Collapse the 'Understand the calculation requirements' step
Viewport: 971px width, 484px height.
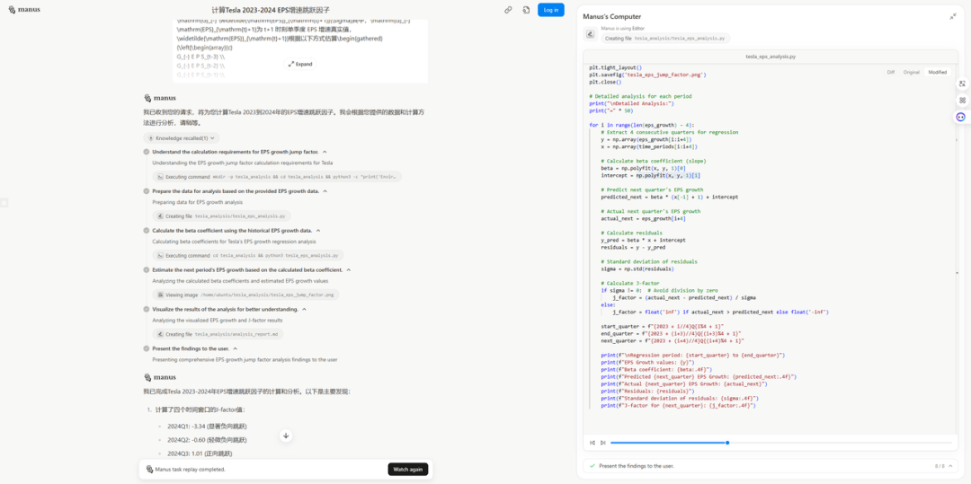tap(325, 152)
